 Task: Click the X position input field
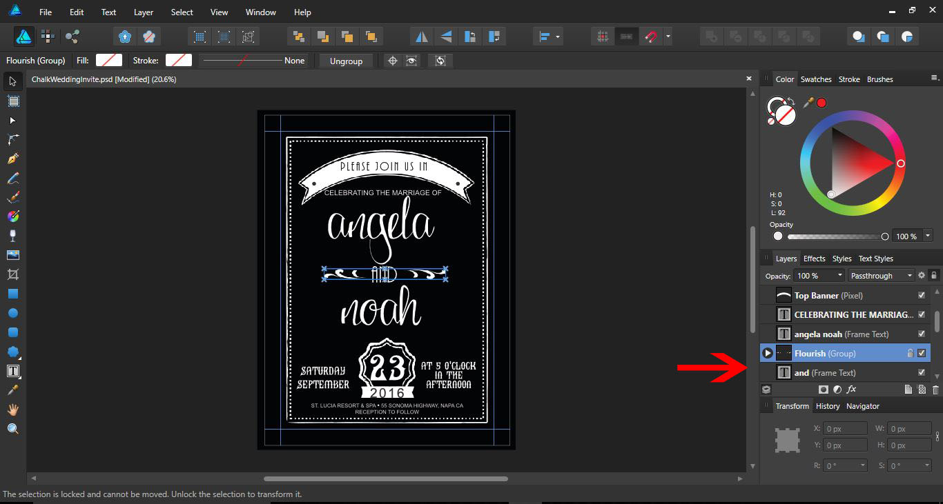(844, 428)
